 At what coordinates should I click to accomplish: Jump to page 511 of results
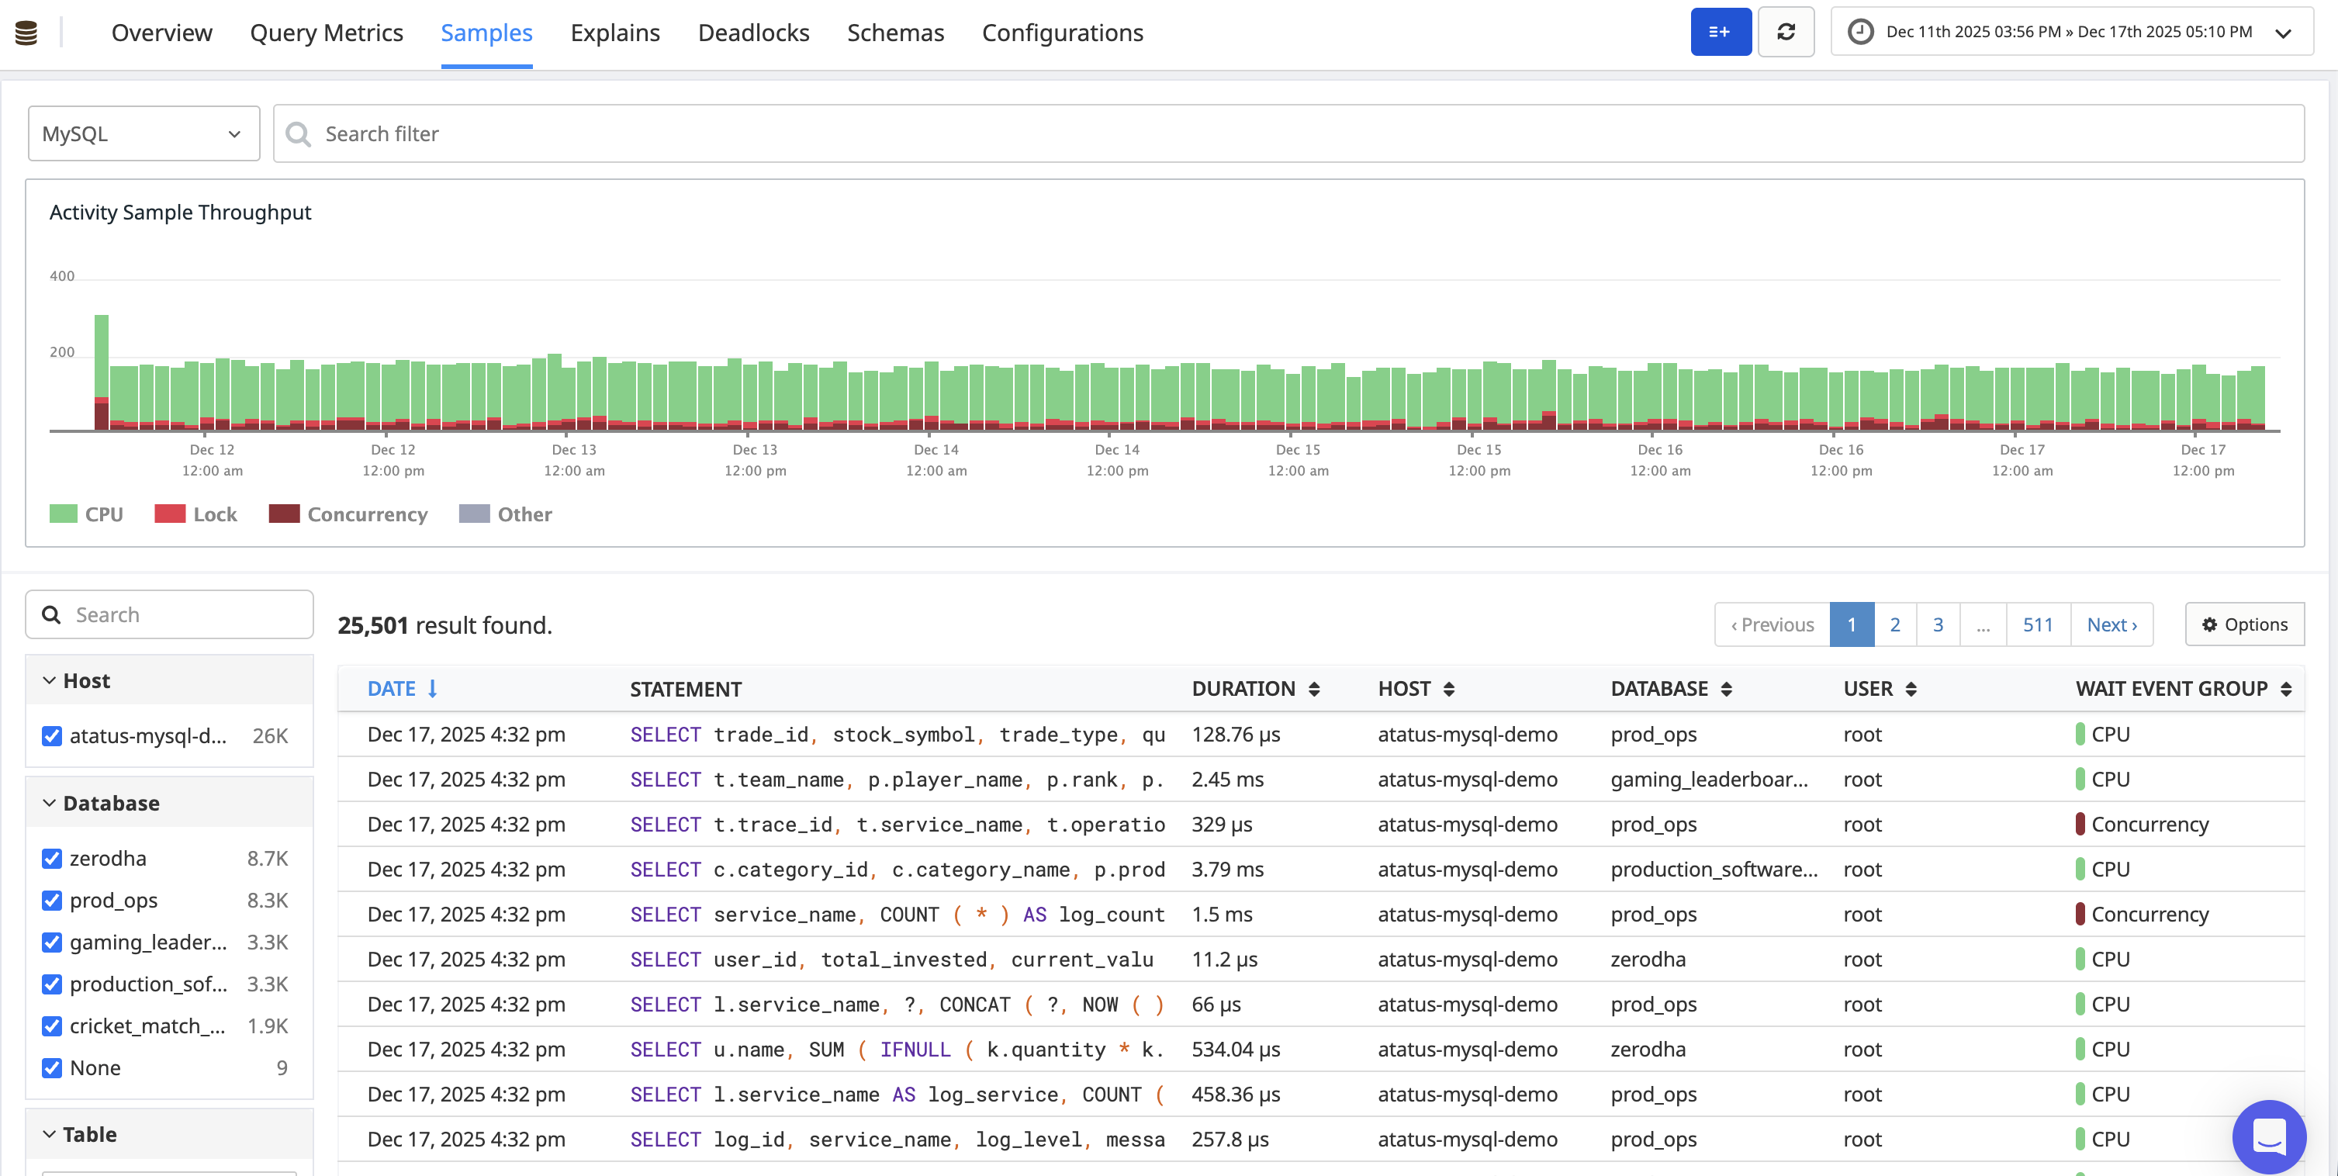[2037, 624]
